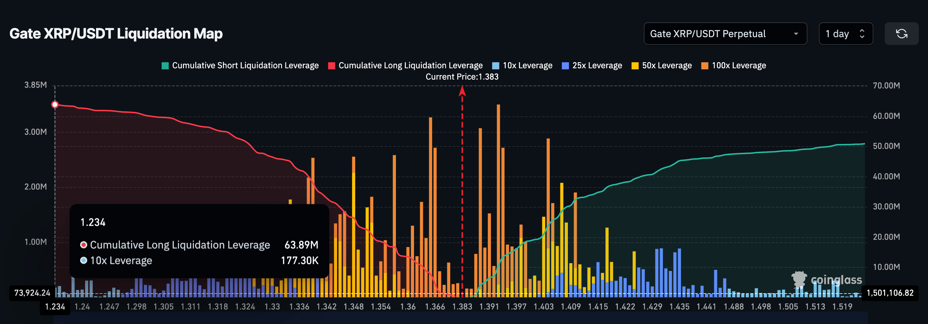
Task: Click the red current price arrow marker
Action: pos(462,91)
